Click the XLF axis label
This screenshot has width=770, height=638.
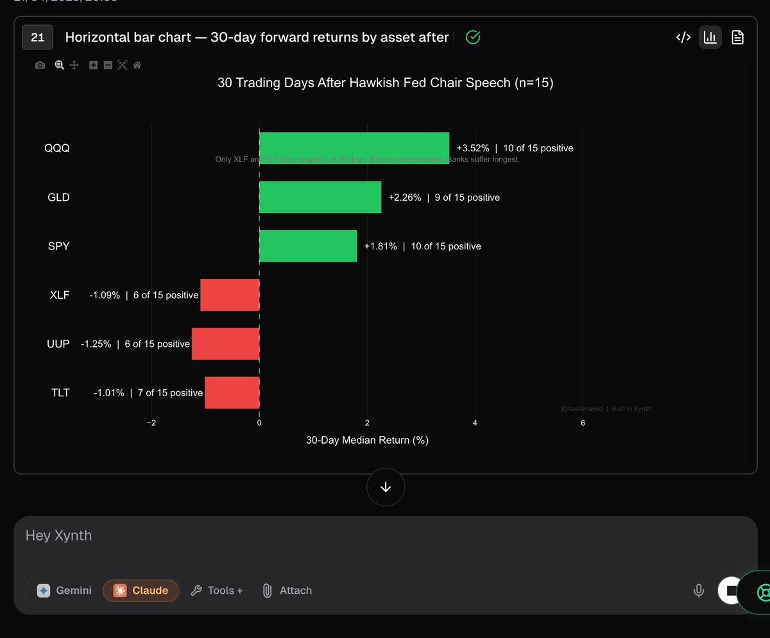[x=60, y=296]
